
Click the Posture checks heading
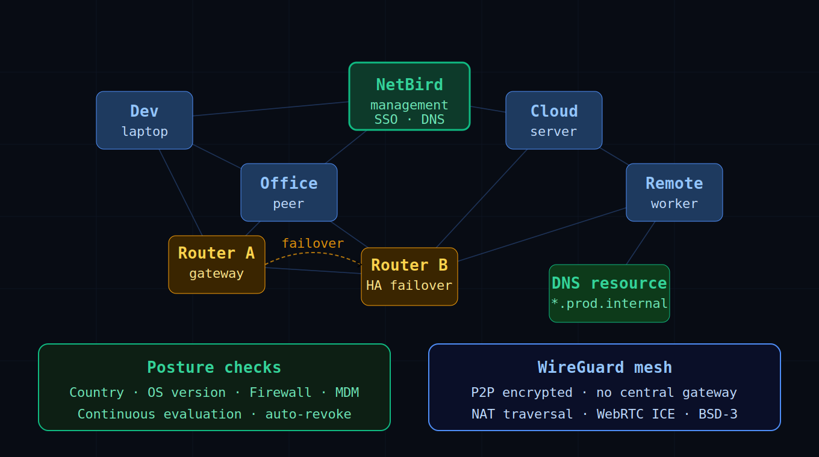(214, 367)
